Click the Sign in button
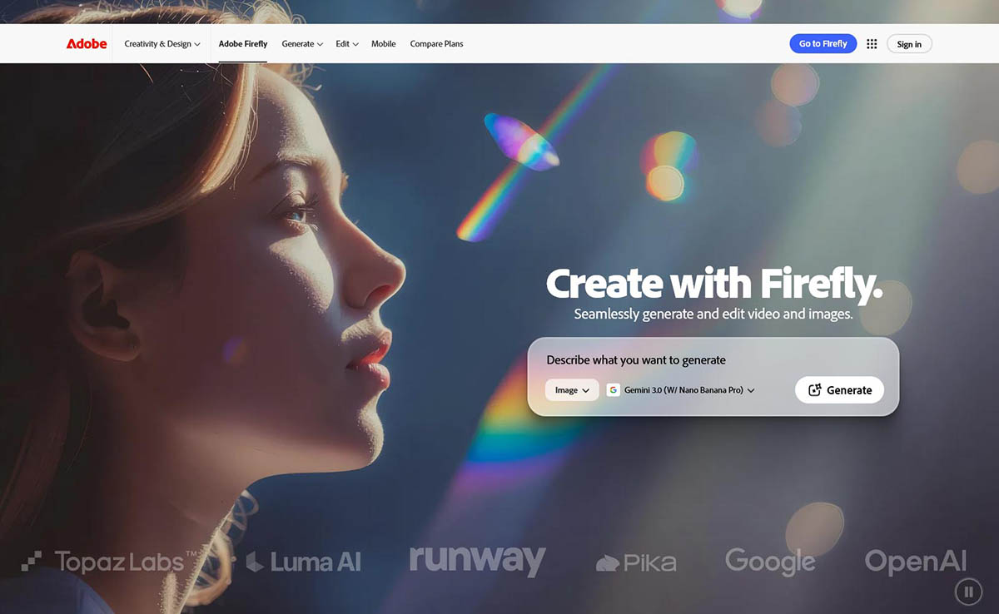Image resolution: width=999 pixels, height=614 pixels. 909,44
